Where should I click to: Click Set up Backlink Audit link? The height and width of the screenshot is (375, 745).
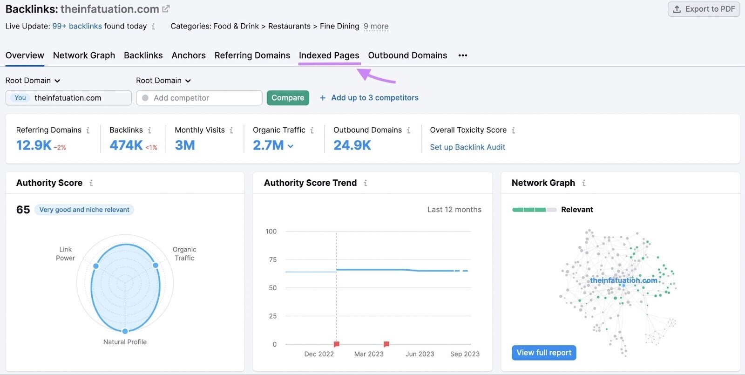467,147
